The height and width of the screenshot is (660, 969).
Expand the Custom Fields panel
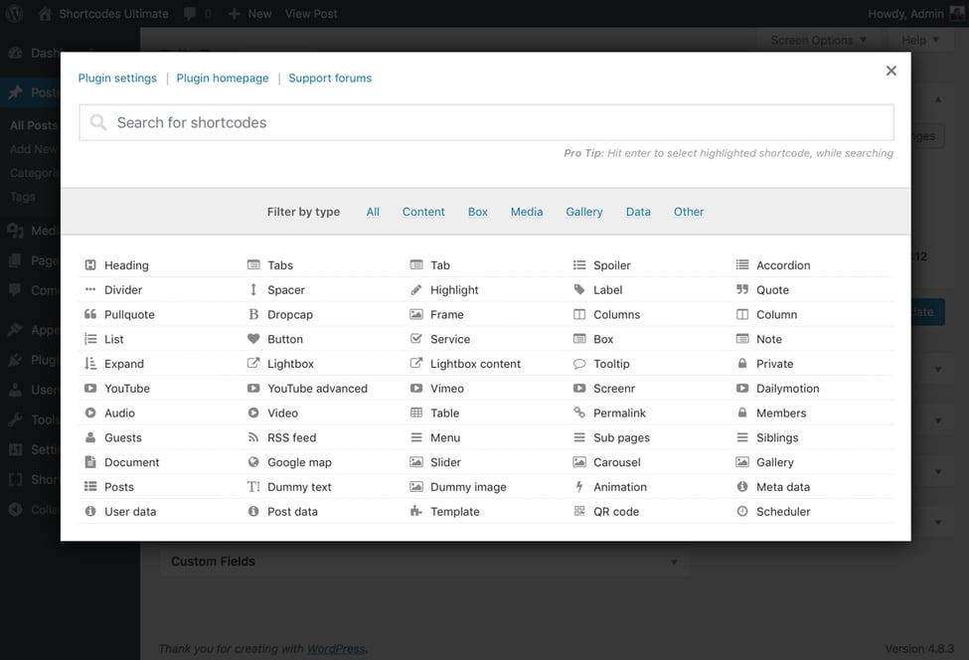click(426, 561)
